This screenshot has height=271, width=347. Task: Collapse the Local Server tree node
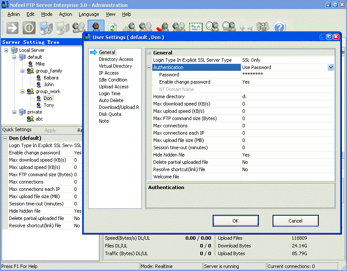(6, 50)
